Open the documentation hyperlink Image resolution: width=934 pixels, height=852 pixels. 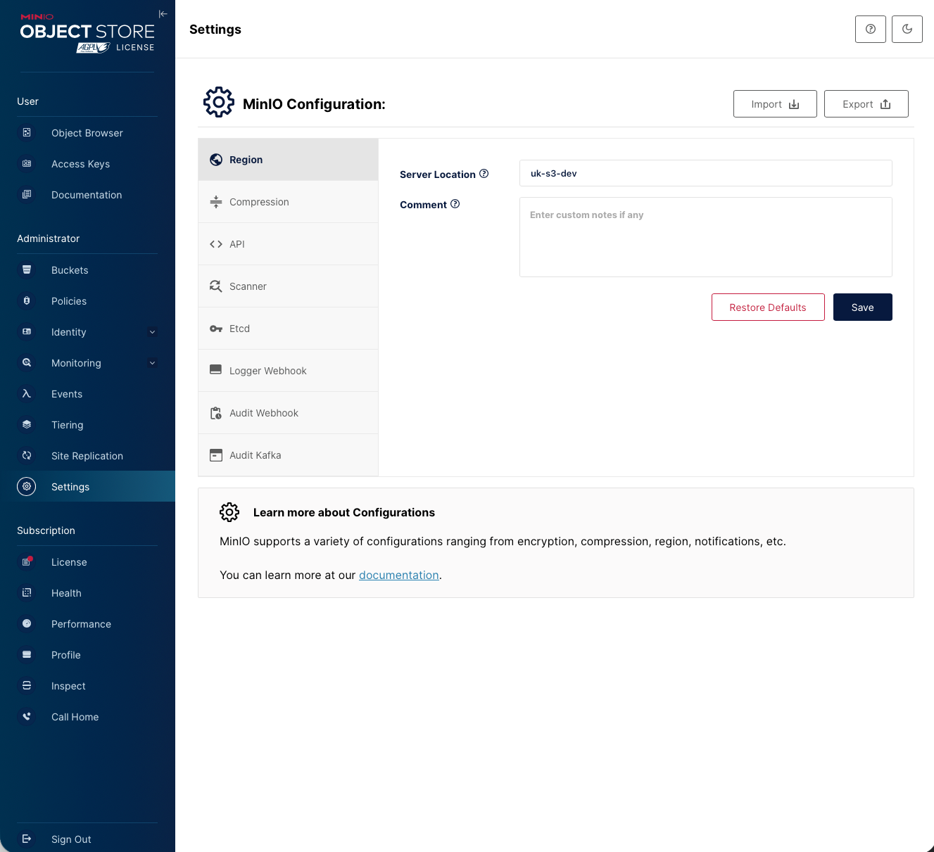[398, 576]
